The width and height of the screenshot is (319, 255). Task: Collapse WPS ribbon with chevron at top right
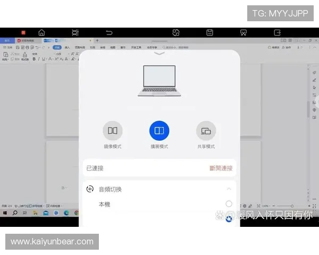(315, 47)
